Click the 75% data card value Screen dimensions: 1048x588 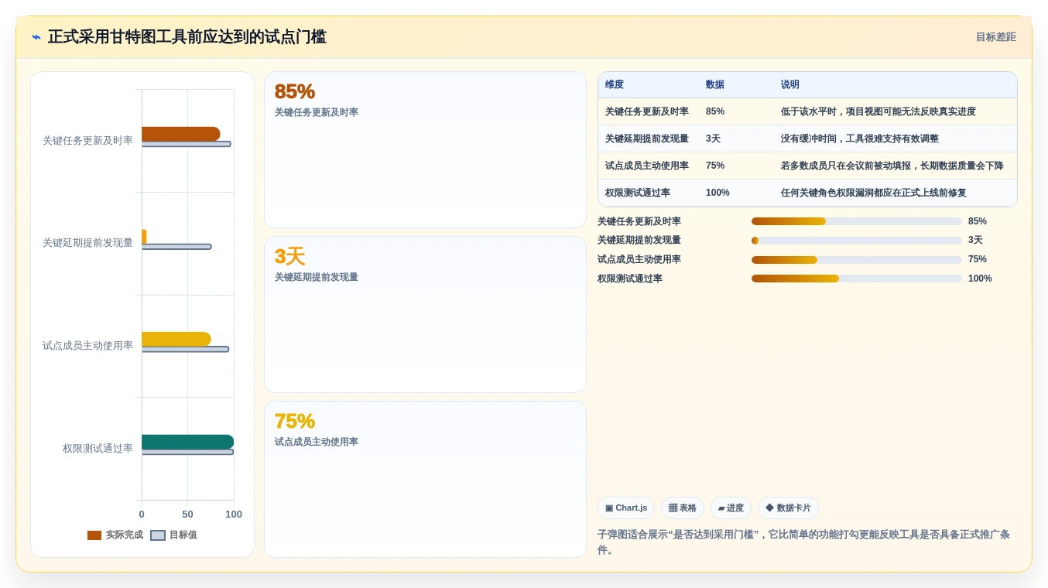pyautogui.click(x=295, y=421)
